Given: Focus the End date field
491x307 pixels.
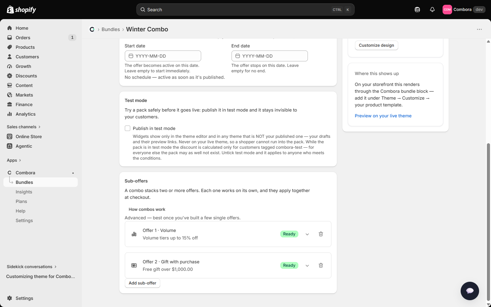Looking at the screenshot, I should [270, 56].
